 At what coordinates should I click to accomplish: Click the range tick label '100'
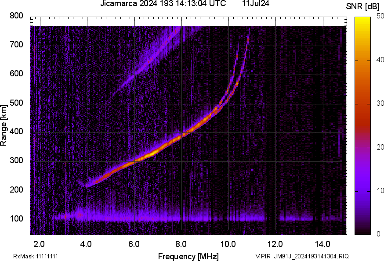coord(16,218)
